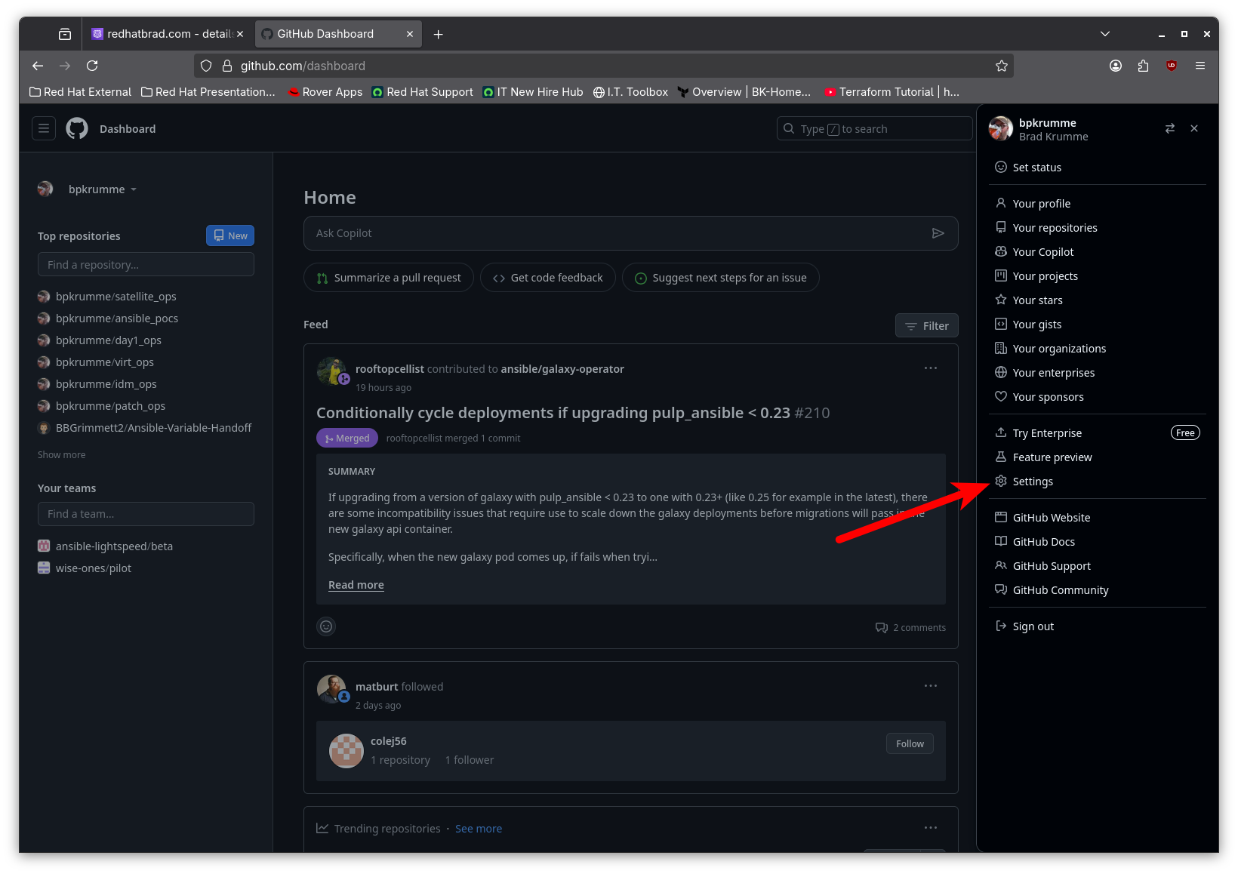Viewport: 1238px width, 874px height.
Task: Open Firefox application menu icon
Action: coord(1200,66)
